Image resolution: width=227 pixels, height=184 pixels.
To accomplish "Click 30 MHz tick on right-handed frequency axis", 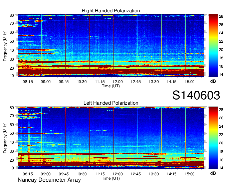I will 12,59.
